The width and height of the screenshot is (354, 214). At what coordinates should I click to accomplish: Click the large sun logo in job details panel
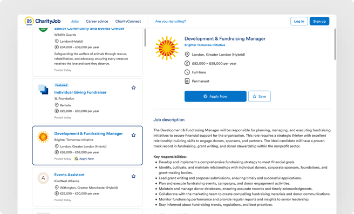pos(167,48)
